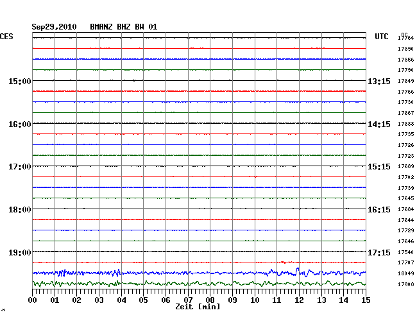Click minute tick label 09
Image resolution: width=417 pixels, height=317 pixels.
232,300
